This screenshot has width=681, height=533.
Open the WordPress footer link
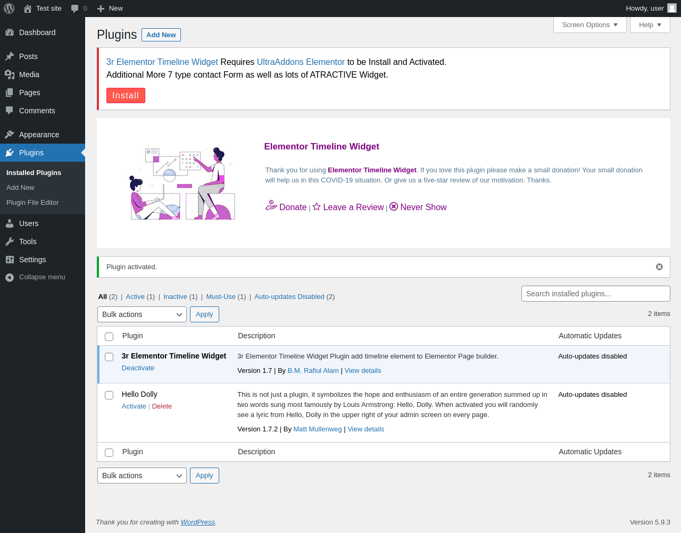pyautogui.click(x=198, y=522)
